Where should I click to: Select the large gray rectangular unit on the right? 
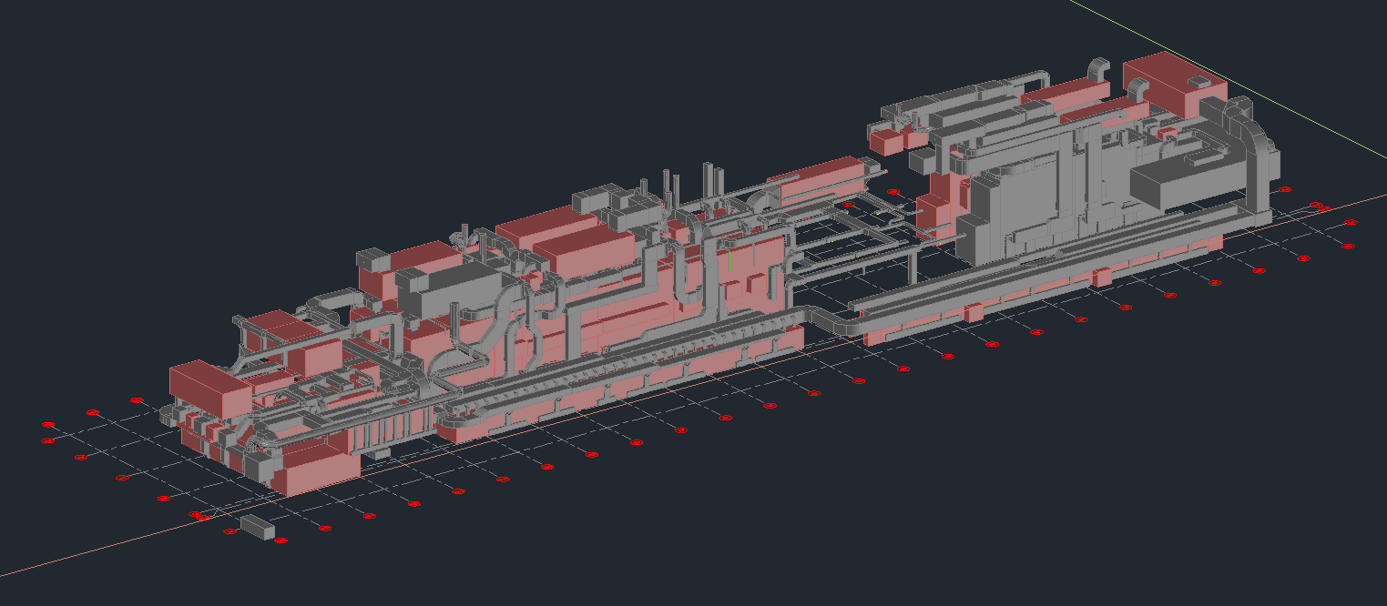click(x=1187, y=179)
